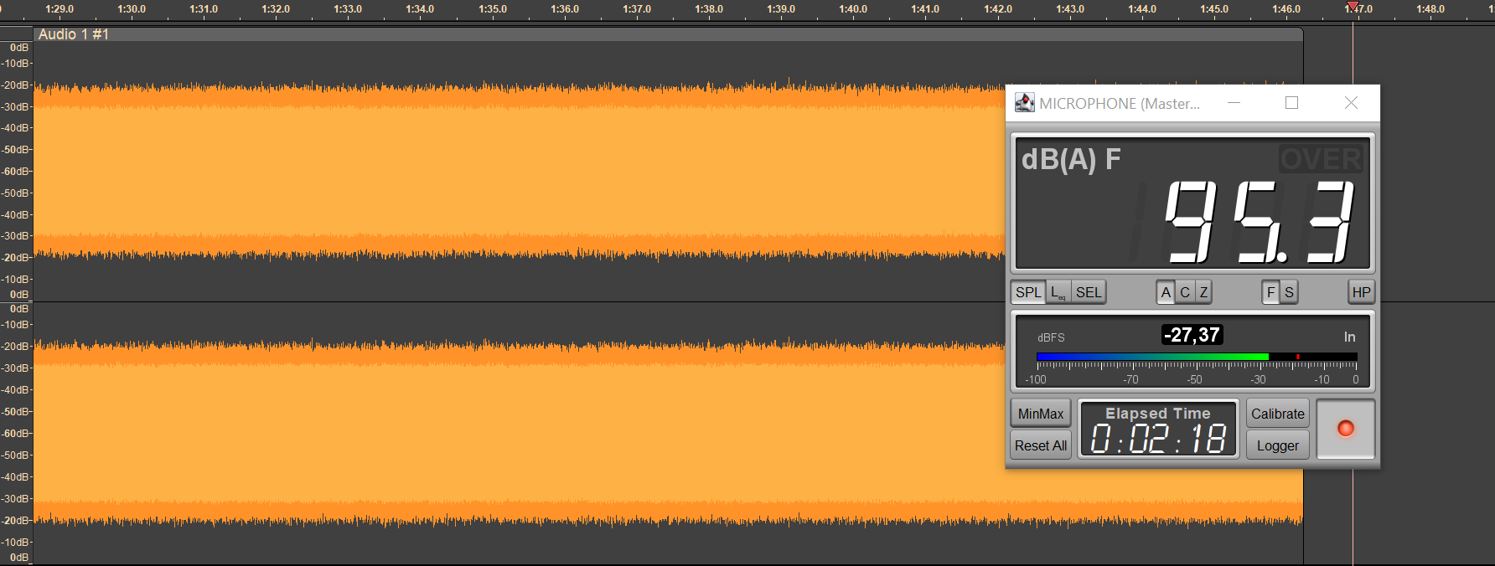Click the In label on input meter
This screenshot has height=566, width=1495.
pos(1349,337)
